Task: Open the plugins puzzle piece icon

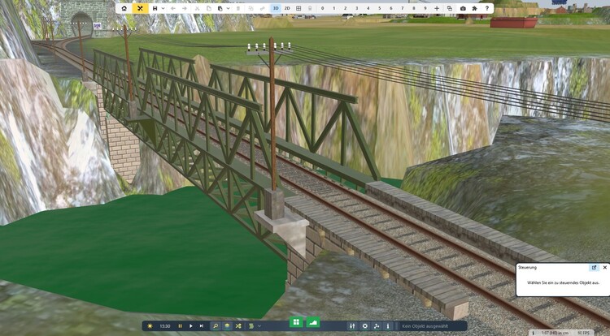Action: click(x=475, y=8)
